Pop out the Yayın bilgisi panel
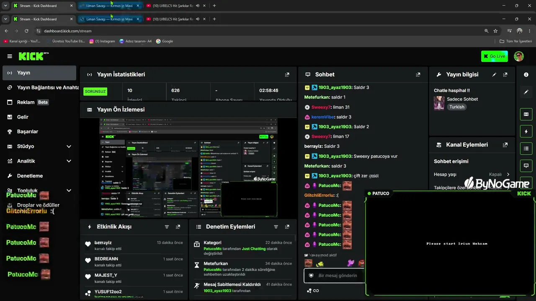This screenshot has width=536, height=301. [x=505, y=75]
